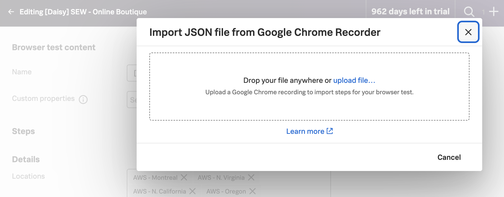
Task: Remove the AWS - N. Virginia location chip
Action: click(251, 177)
